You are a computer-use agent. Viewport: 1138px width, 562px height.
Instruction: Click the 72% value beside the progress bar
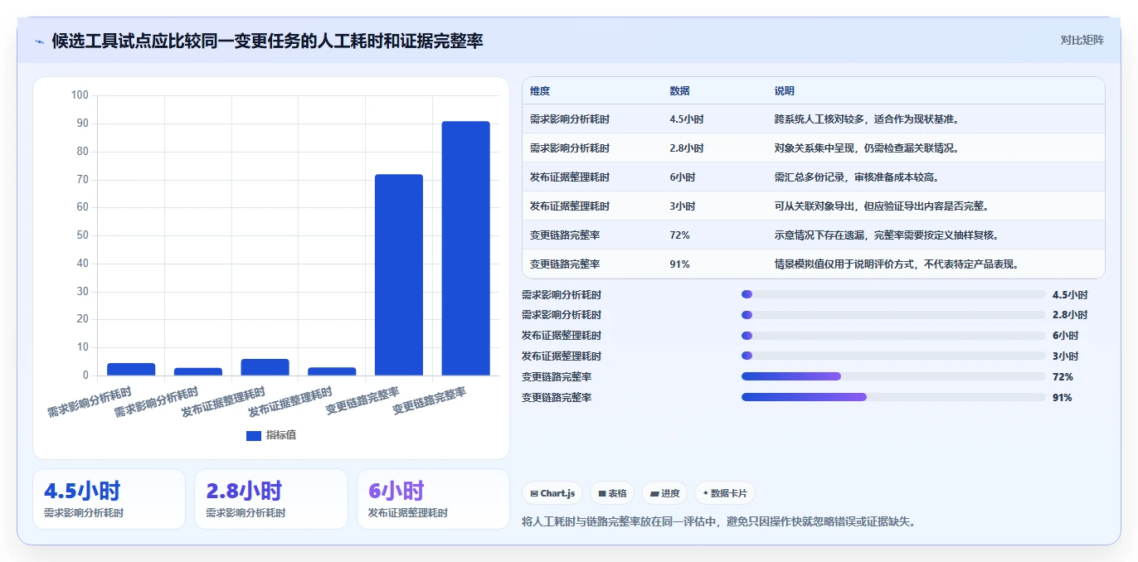(1063, 377)
